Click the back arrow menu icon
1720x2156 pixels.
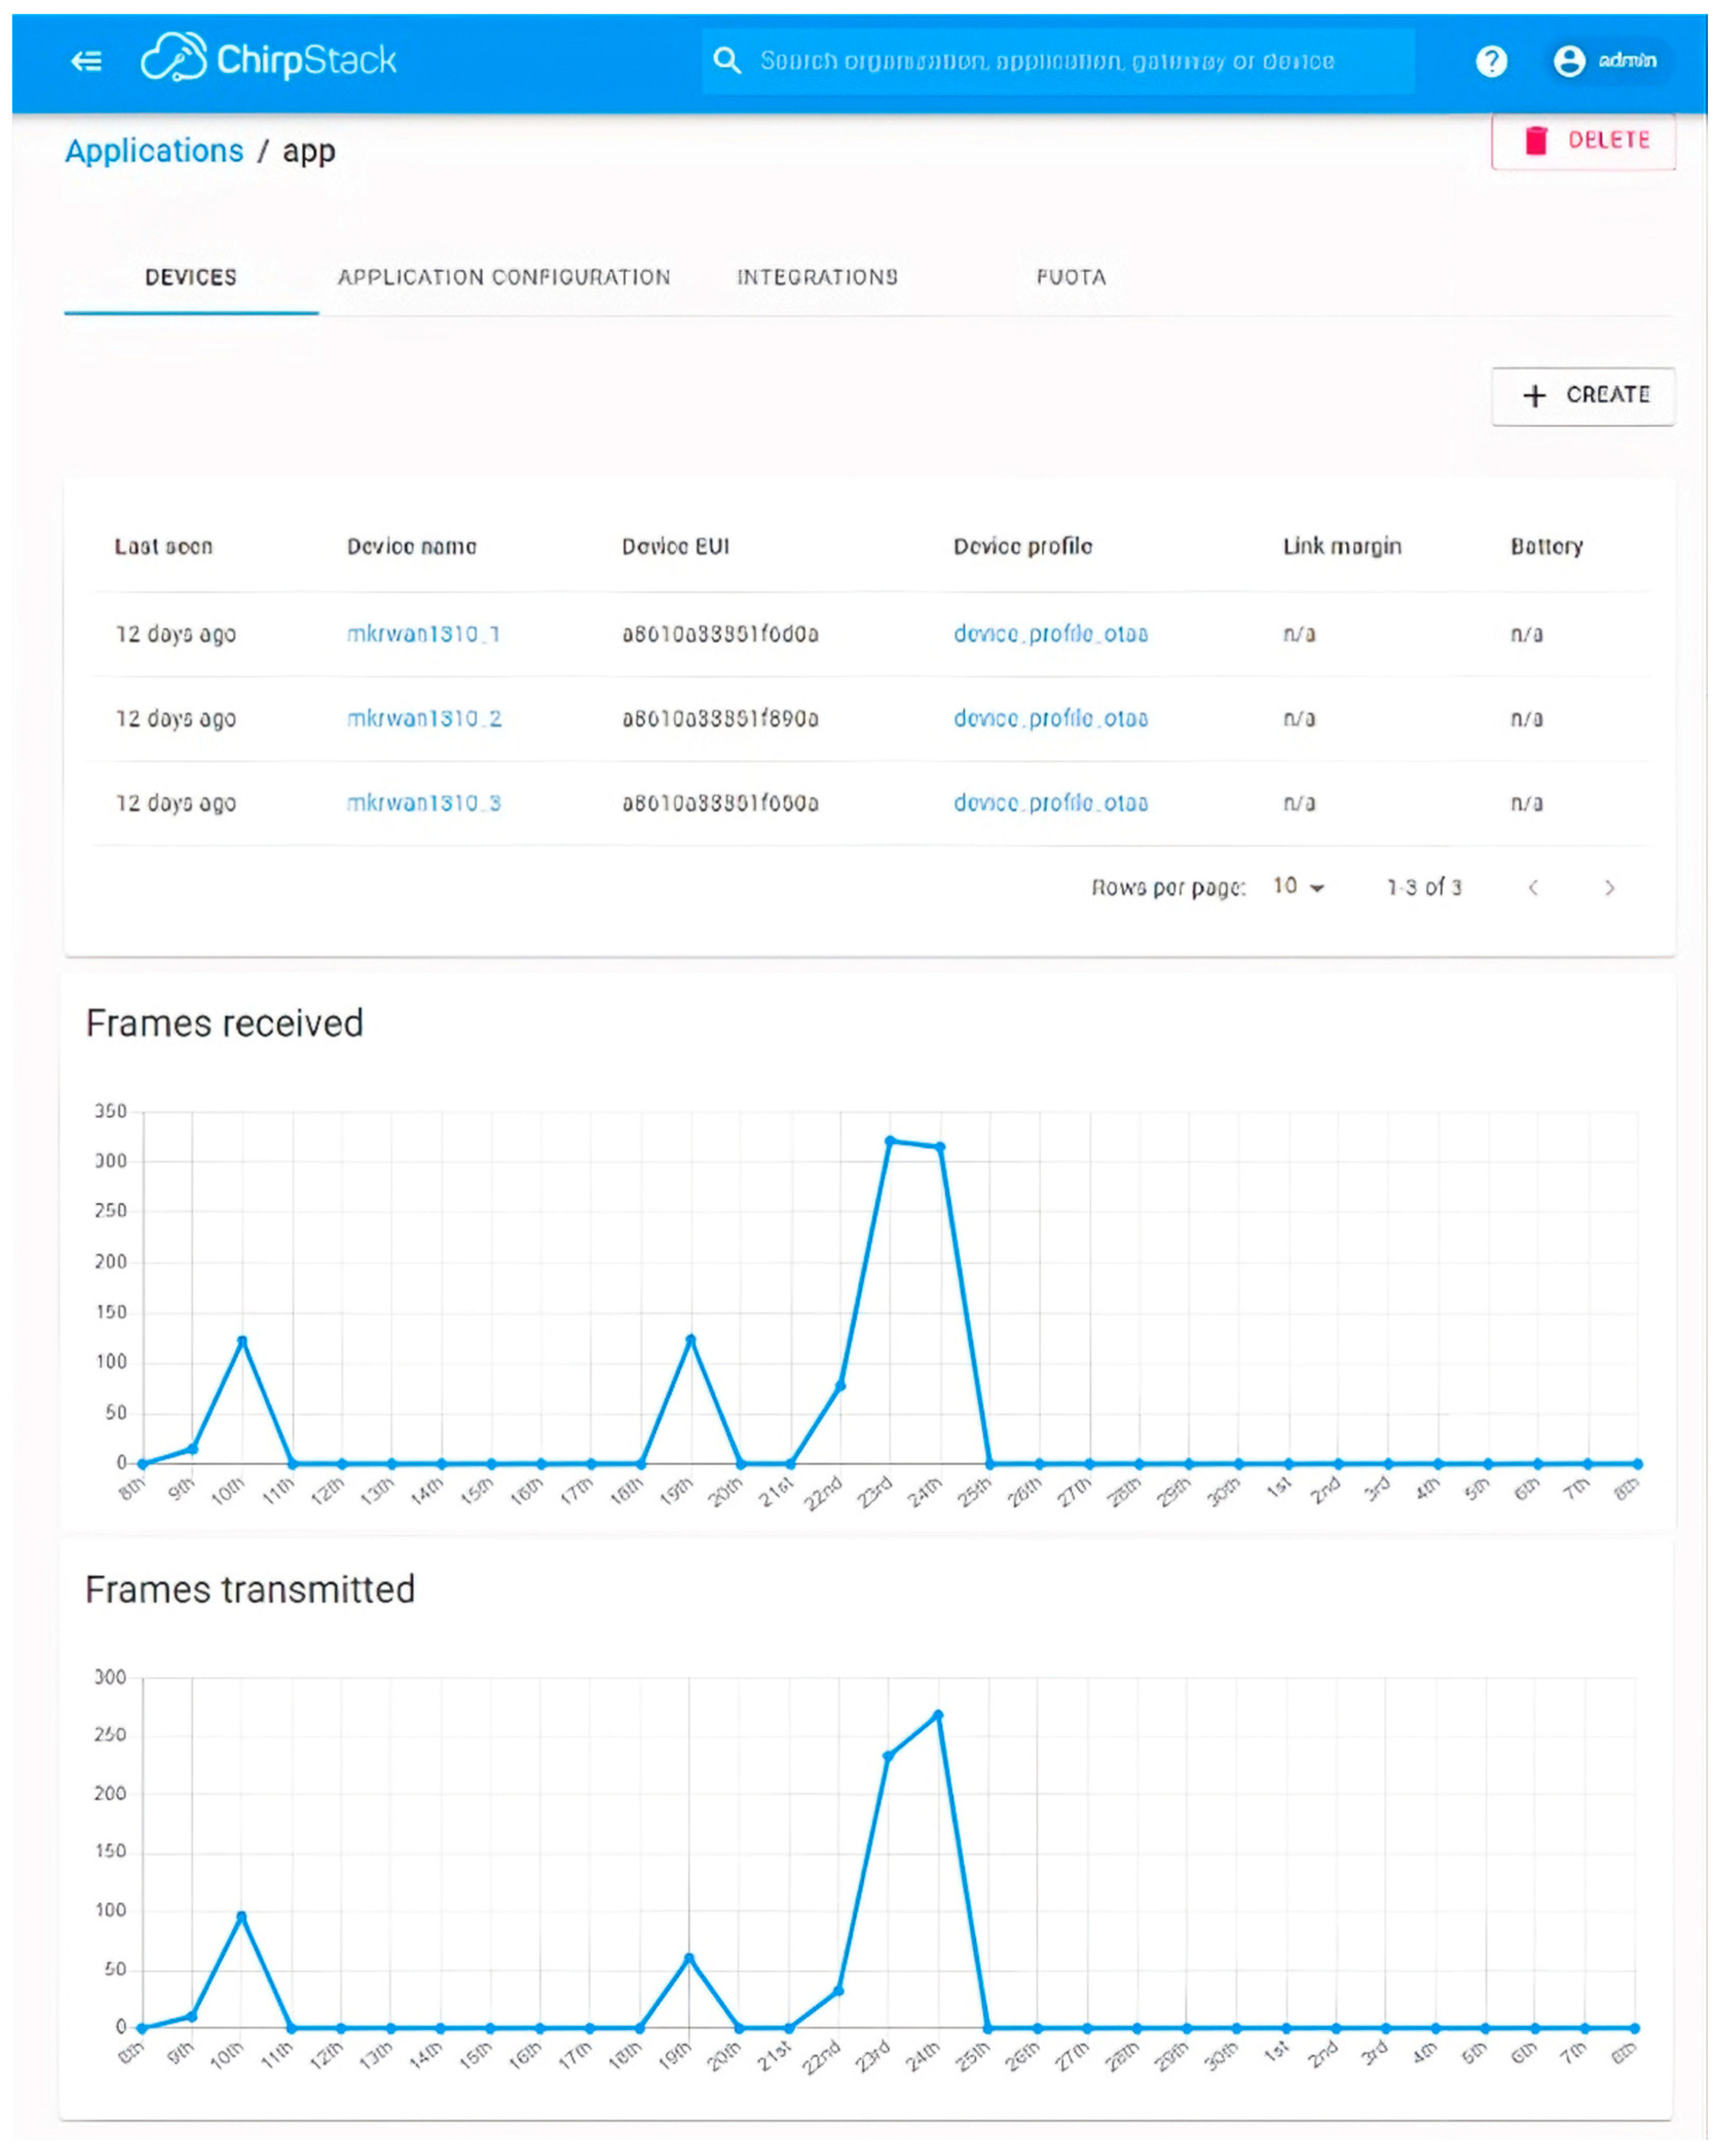coord(87,61)
